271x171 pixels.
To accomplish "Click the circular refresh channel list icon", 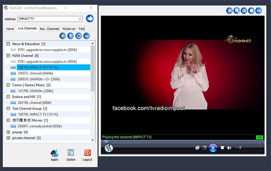I will point(79,36).
